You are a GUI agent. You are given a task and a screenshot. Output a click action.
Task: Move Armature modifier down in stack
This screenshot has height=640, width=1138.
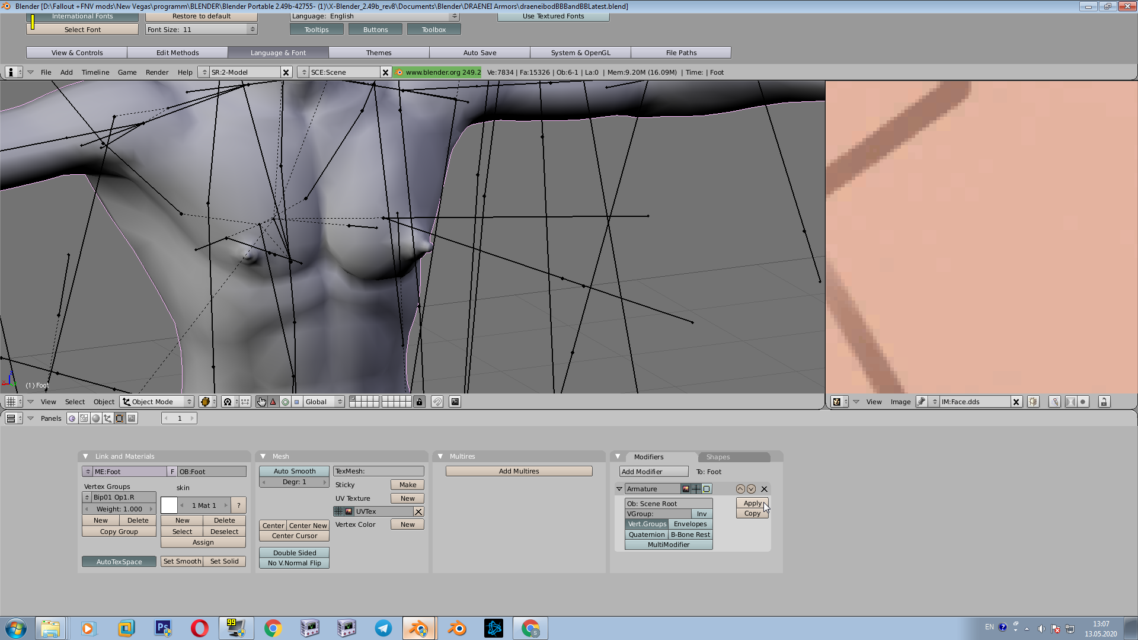point(751,489)
